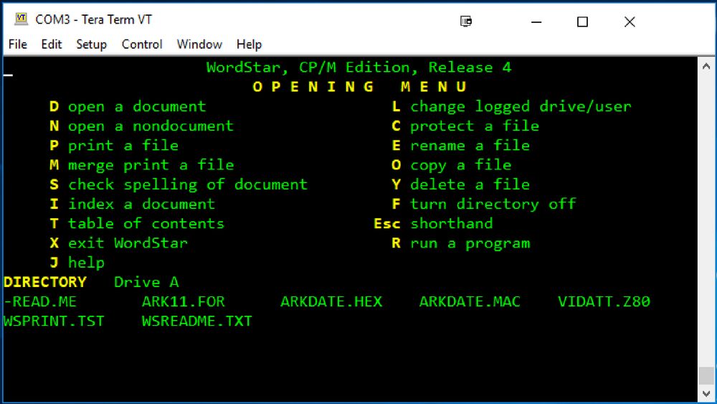
Task: Minimize the Tera Term window
Action: click(536, 22)
